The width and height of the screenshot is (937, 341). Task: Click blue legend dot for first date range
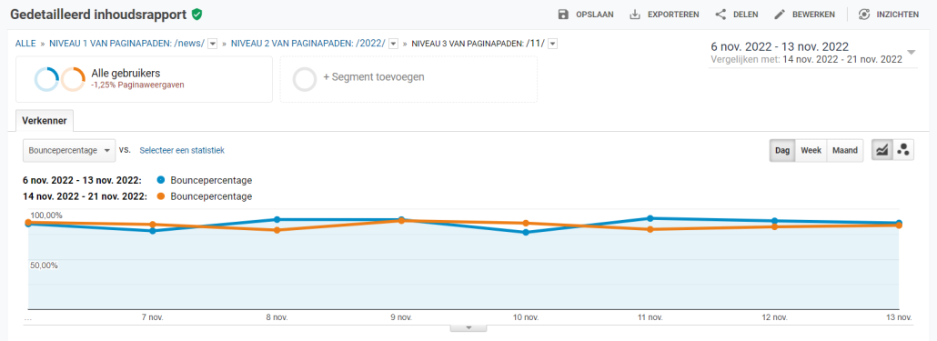tap(161, 180)
